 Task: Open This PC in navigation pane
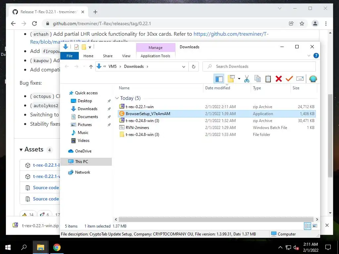(81, 161)
